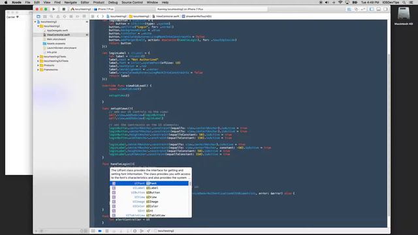Viewport: 418px width, 235px height.
Task: Choose UIImage in the autocomplete list
Action: click(x=150, y=202)
